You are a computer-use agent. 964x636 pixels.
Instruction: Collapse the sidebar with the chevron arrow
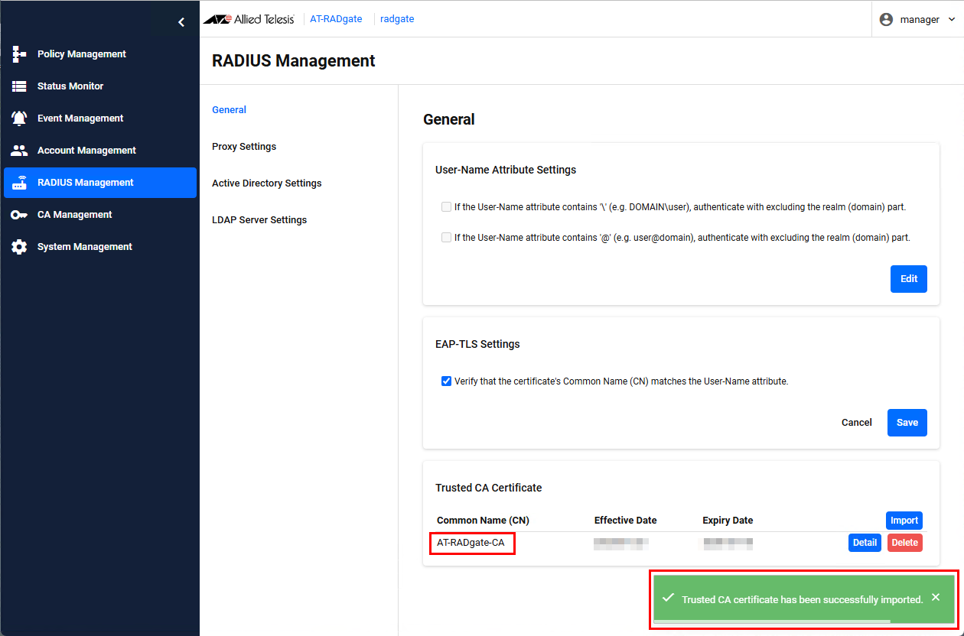[181, 22]
